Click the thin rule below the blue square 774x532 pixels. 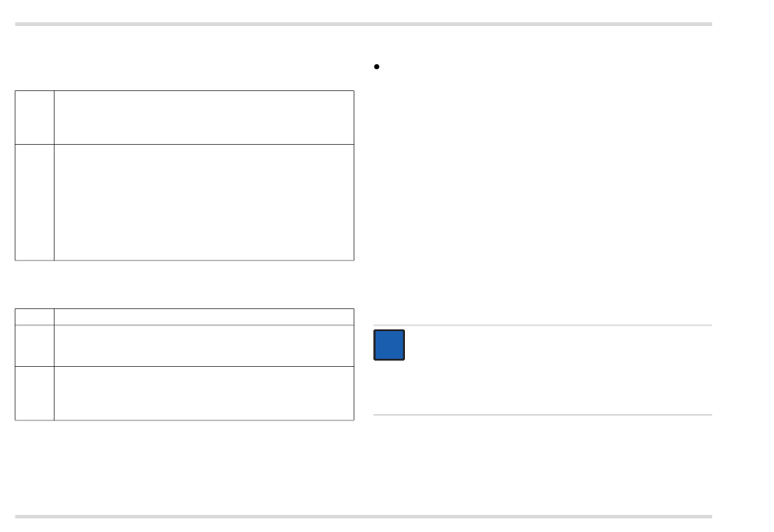click(x=543, y=415)
